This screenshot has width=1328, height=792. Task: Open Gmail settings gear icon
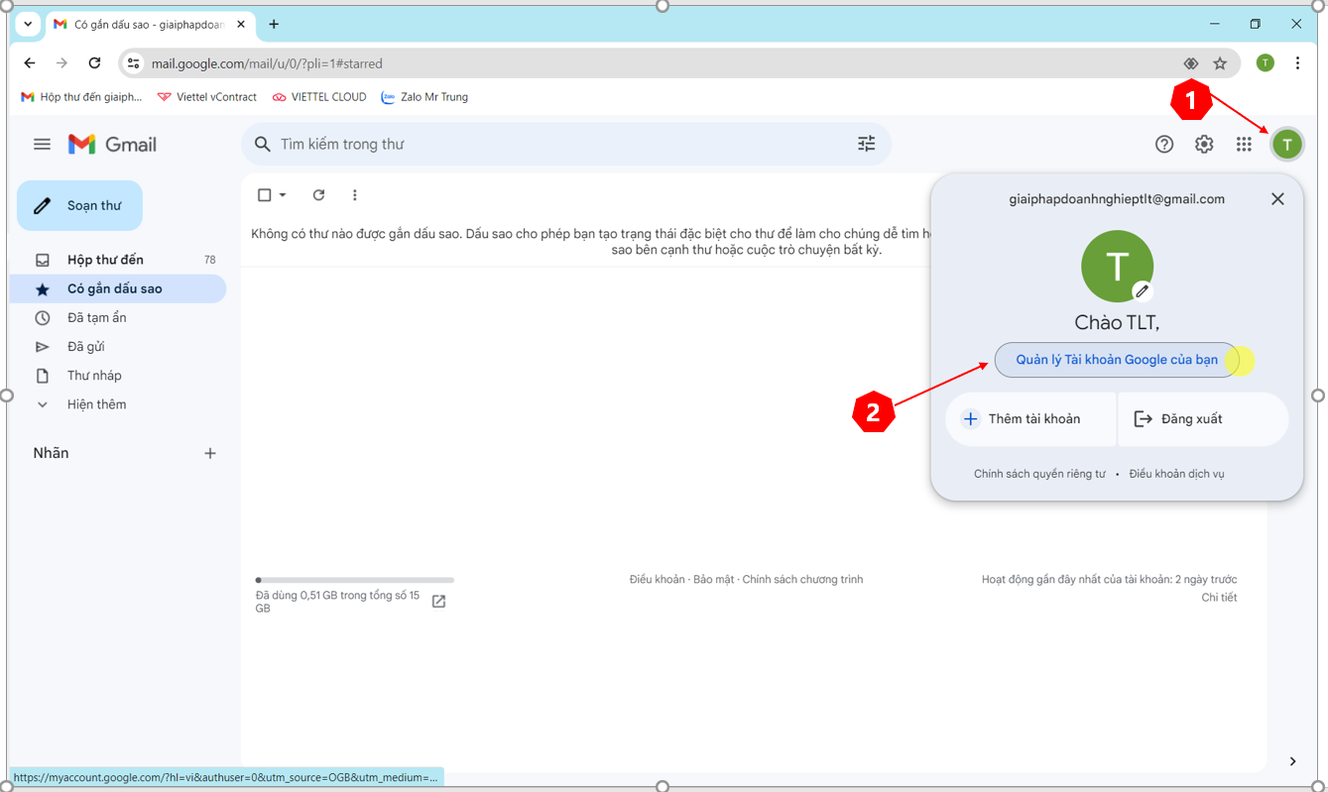tap(1203, 145)
